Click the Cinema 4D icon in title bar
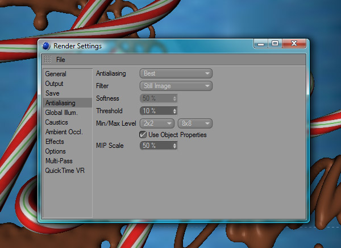Image resolution: width=341 pixels, height=248 pixels. click(x=46, y=46)
